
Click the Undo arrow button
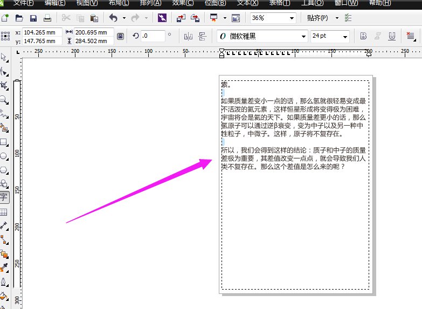tap(112, 18)
